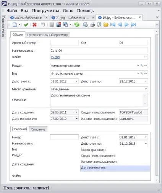This screenshot has width=162, height=193.
Task: Click the printer icon in toolbar
Action: coord(92,25)
